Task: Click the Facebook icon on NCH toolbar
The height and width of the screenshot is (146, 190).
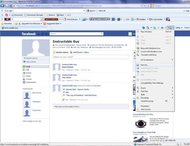Action: (168, 19)
